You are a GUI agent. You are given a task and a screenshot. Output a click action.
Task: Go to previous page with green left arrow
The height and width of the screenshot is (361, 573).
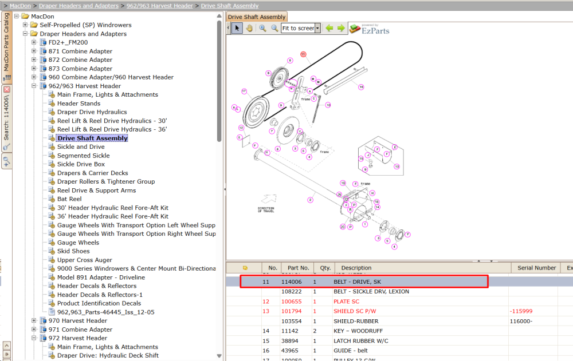[329, 28]
